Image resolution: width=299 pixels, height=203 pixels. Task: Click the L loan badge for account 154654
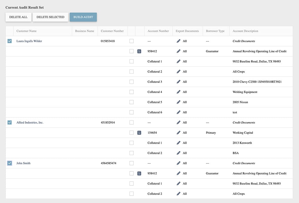[x=139, y=133]
